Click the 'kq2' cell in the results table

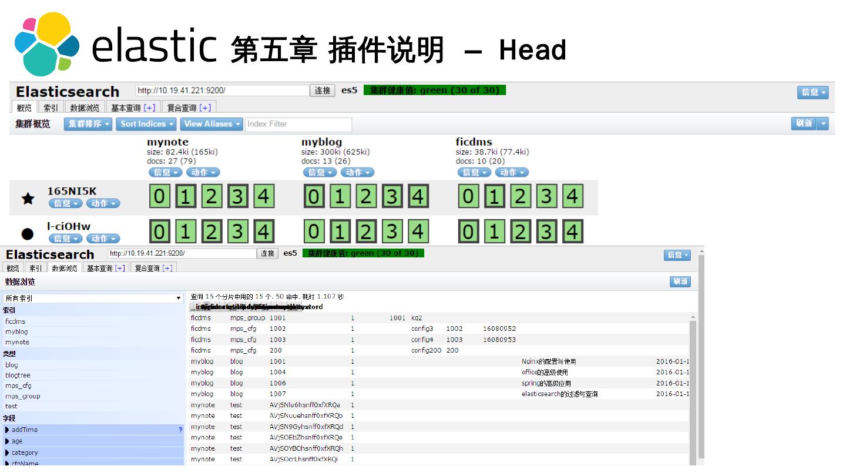417,318
